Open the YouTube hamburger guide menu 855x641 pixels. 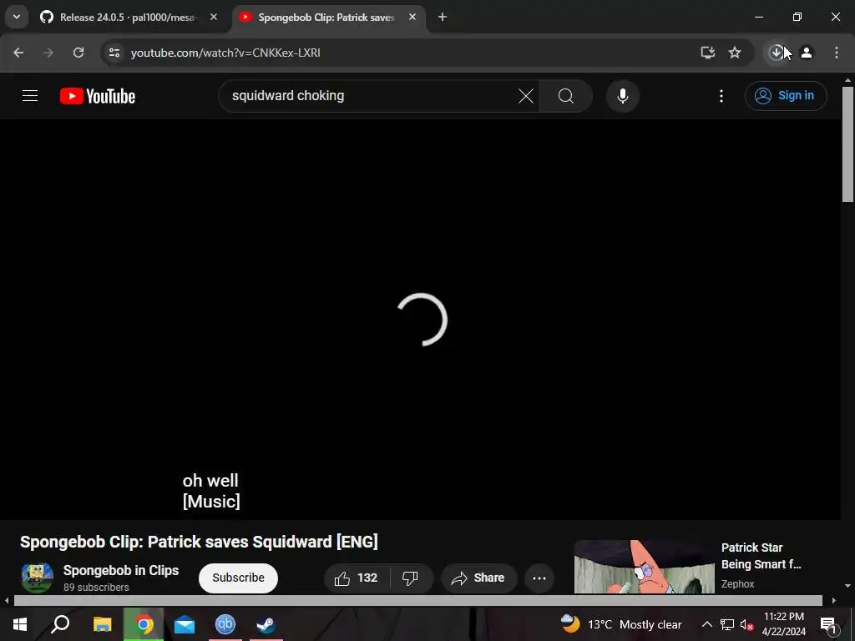tap(30, 96)
